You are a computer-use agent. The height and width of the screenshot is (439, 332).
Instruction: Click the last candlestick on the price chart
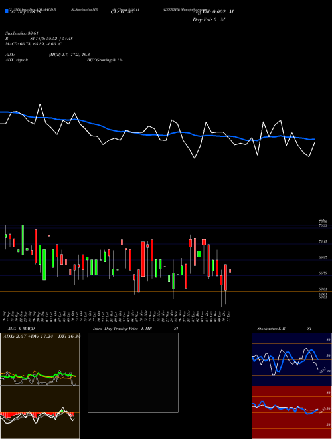230,271
